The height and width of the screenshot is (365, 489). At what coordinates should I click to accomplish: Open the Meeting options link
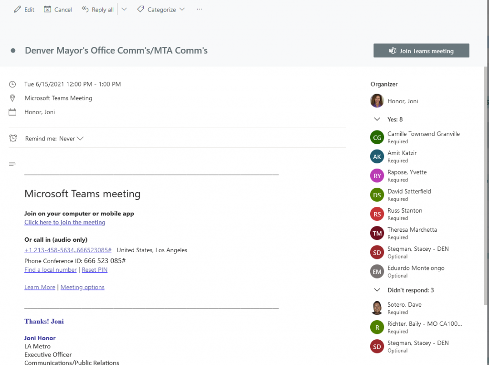click(82, 287)
